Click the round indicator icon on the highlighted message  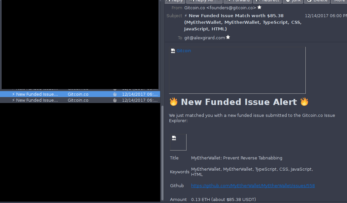115,94
